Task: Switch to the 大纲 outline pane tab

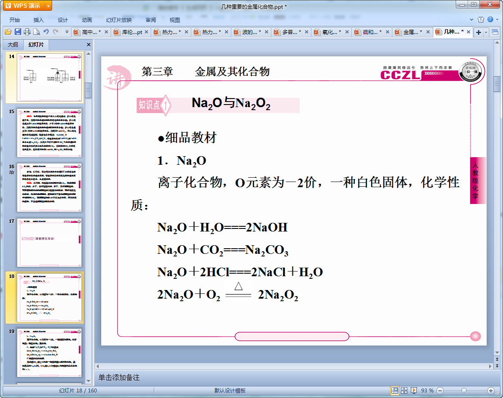Action: click(13, 45)
